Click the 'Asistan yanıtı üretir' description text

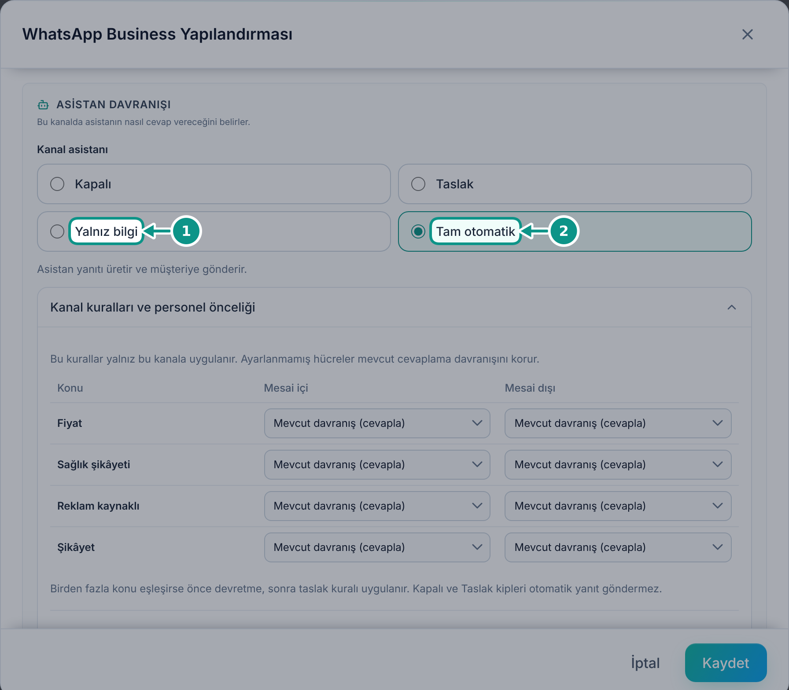coord(142,269)
